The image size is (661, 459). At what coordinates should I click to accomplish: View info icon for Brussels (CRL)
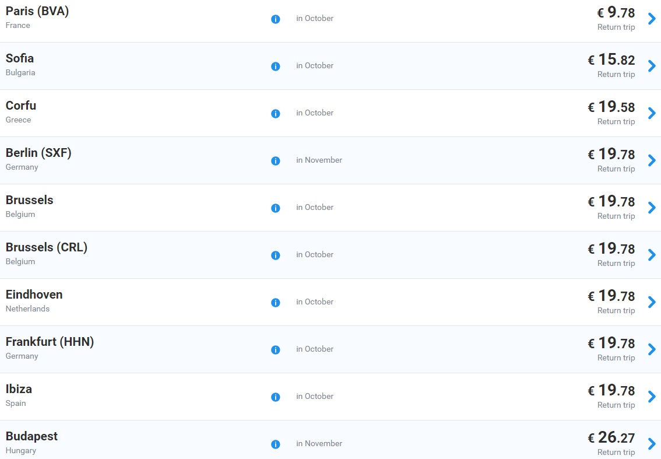276,255
